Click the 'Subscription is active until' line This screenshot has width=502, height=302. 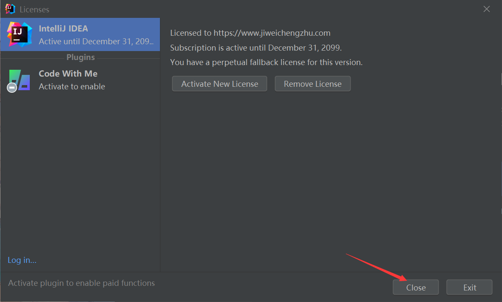point(256,47)
